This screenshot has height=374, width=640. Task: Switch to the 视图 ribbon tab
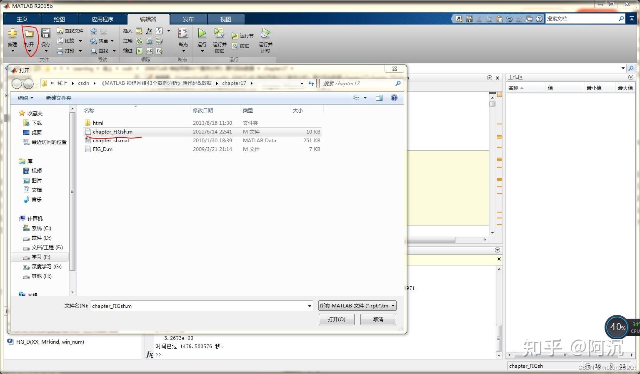[x=226, y=19]
